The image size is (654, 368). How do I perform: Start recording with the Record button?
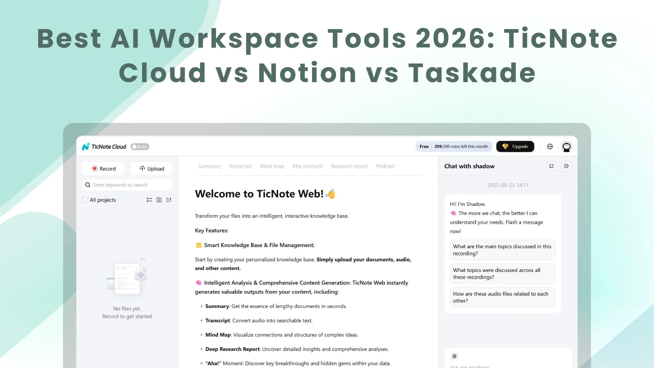(103, 168)
